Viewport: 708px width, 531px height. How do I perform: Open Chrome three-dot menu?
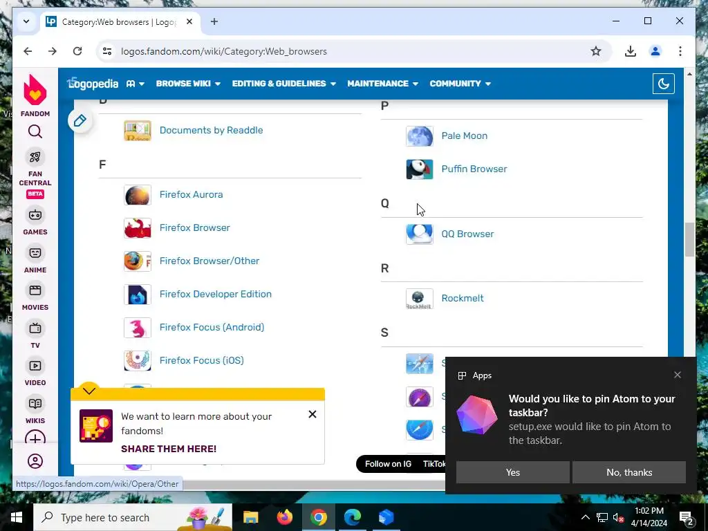click(x=680, y=51)
